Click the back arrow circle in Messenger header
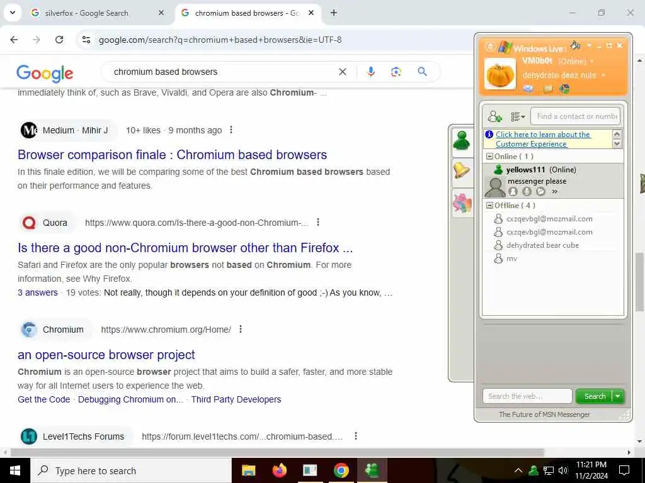 tap(490, 47)
